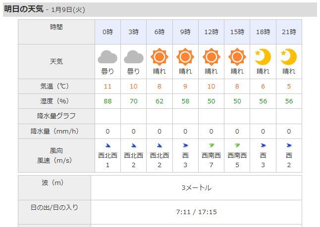Image resolution: width=320 pixels, height=227 pixels.
Task: Click the moon icon at 18時
Action: (263, 57)
